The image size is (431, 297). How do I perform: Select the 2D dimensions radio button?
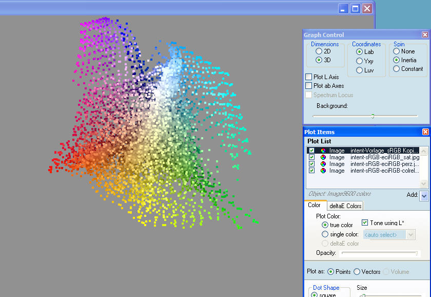coord(319,51)
